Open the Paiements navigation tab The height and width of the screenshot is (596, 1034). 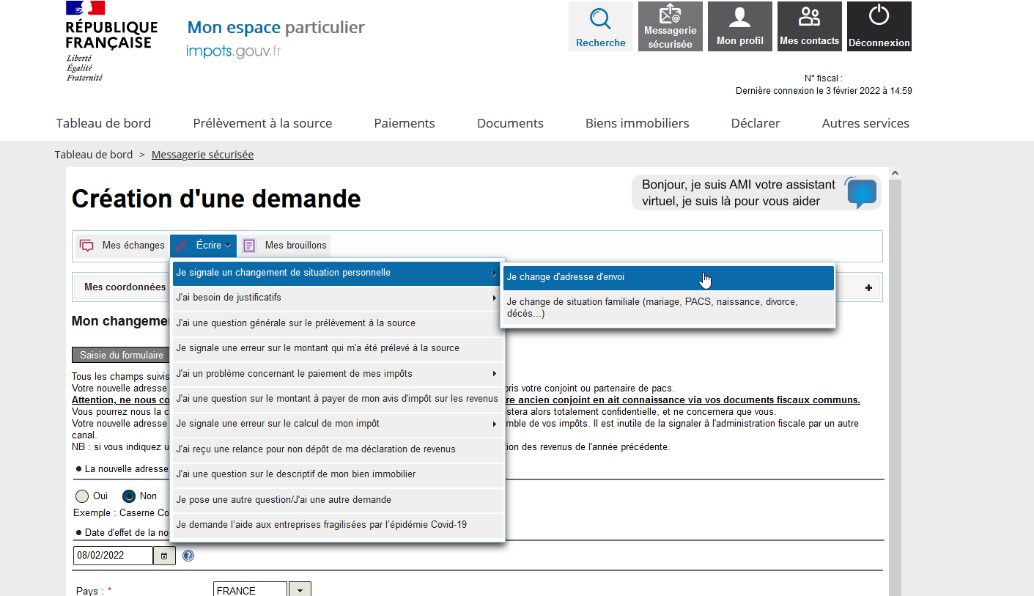click(405, 123)
